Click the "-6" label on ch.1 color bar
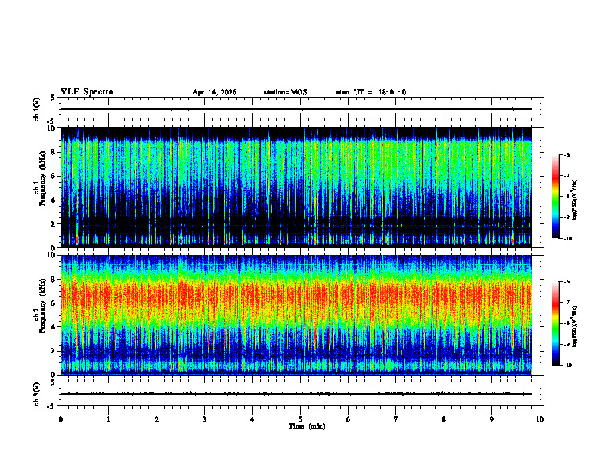 point(567,154)
